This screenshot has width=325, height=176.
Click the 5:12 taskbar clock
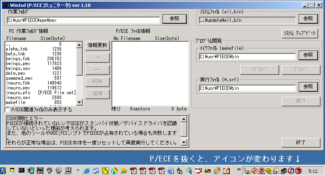[313, 171]
